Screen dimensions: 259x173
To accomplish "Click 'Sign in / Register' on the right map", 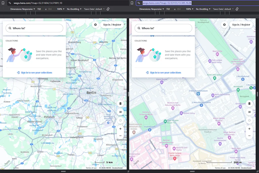I will pos(241,24).
